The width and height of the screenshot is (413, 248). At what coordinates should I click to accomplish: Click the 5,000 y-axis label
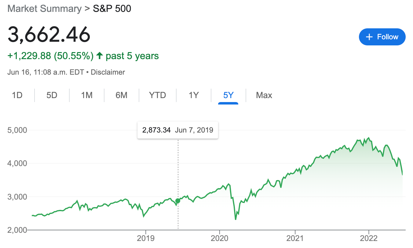(x=17, y=130)
